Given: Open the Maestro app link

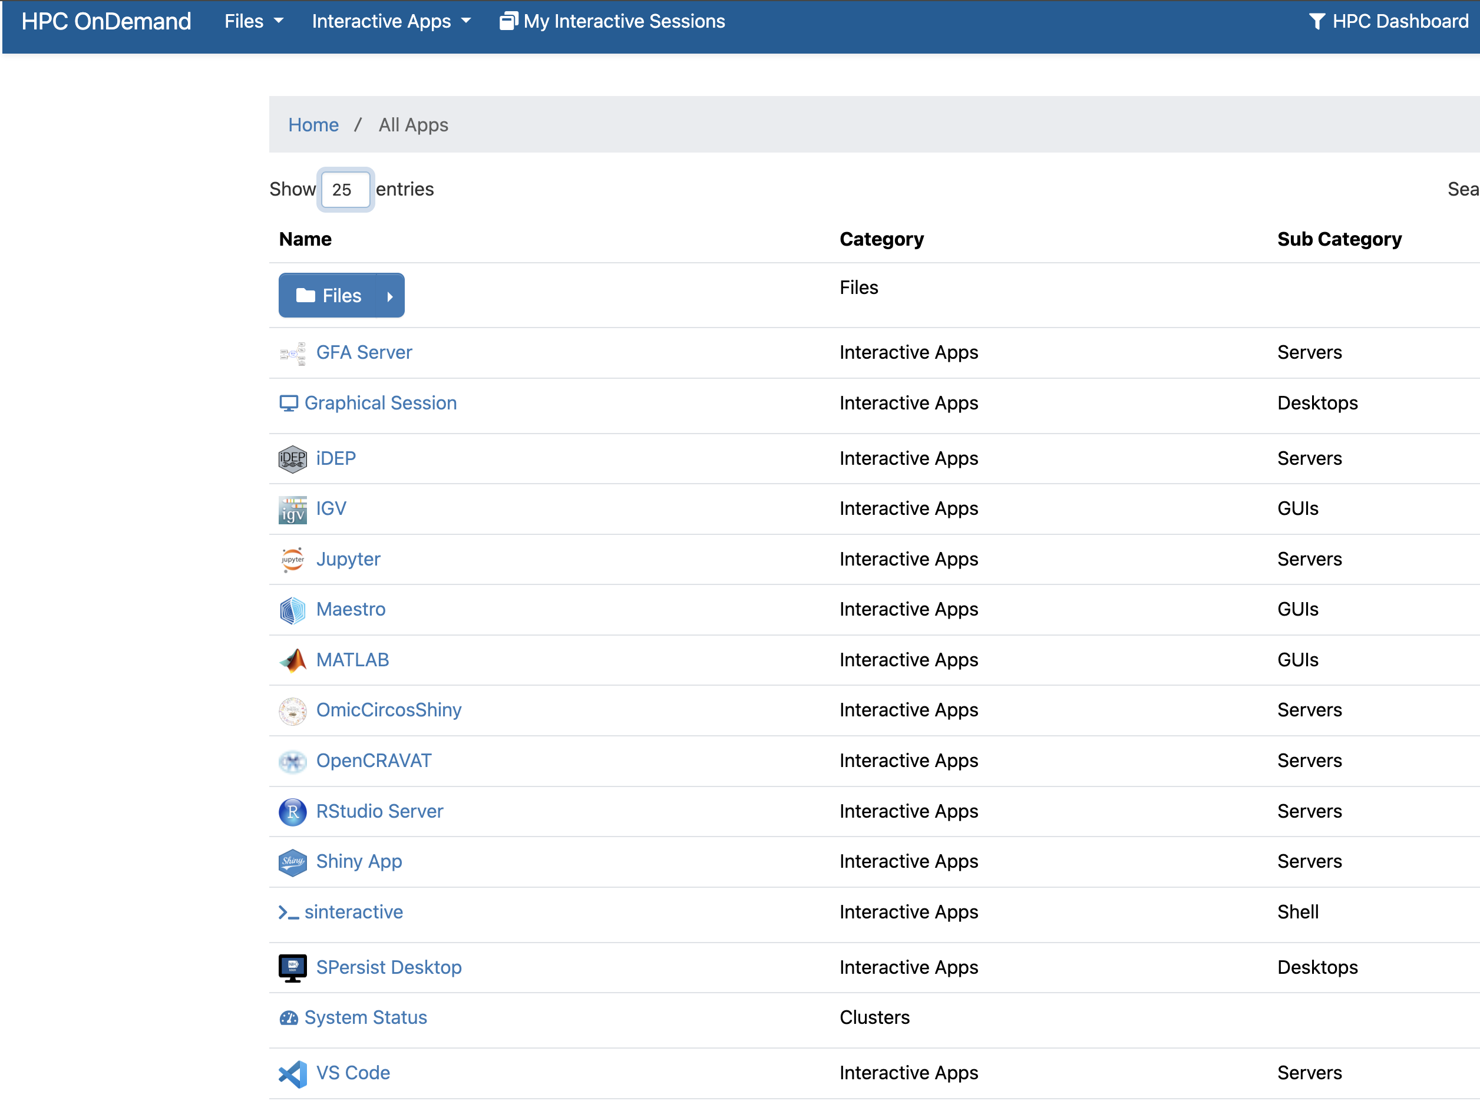Looking at the screenshot, I should (x=351, y=610).
